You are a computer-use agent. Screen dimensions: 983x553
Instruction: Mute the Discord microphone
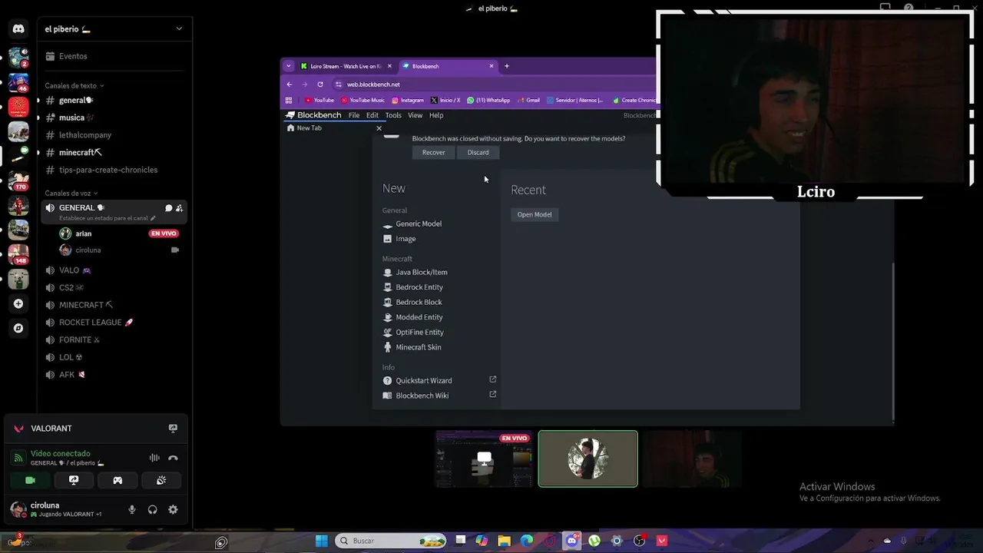(132, 509)
